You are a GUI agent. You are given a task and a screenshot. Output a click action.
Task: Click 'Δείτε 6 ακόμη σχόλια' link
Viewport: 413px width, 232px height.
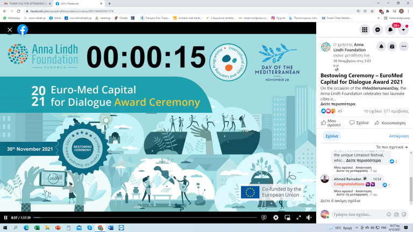[341, 200]
